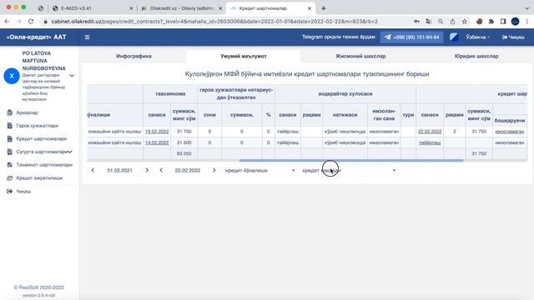Click the zoom magnifier icon in address bar

click(441, 22)
